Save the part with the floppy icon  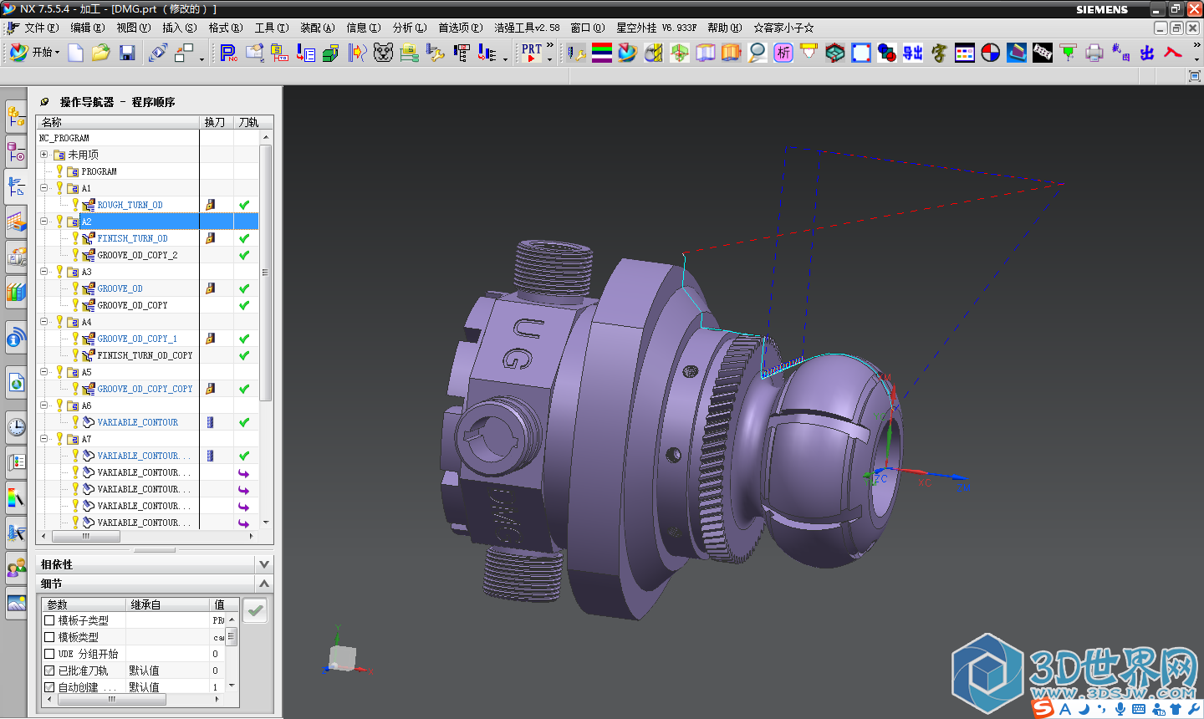pyautogui.click(x=127, y=53)
